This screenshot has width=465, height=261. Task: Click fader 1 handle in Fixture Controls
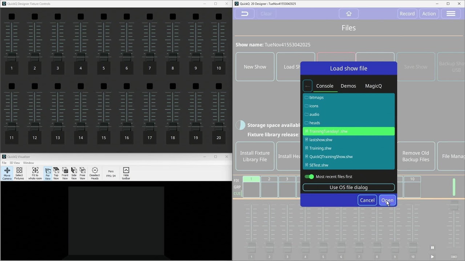tap(12, 57)
